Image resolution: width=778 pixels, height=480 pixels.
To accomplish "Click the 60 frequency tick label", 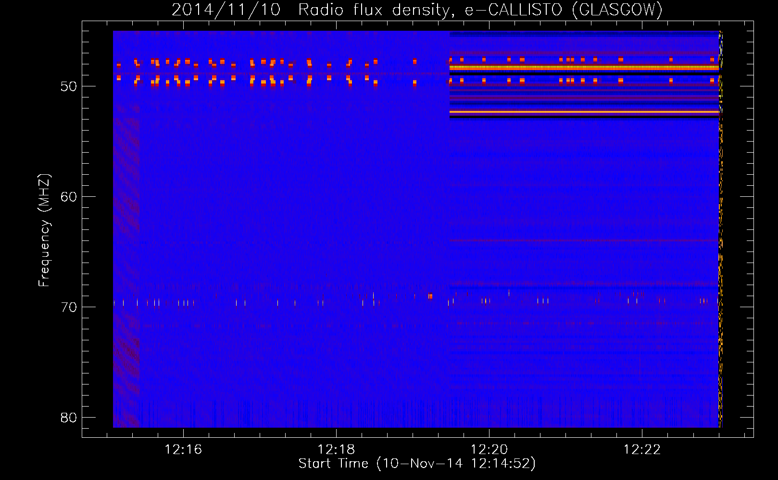I will click(x=69, y=197).
